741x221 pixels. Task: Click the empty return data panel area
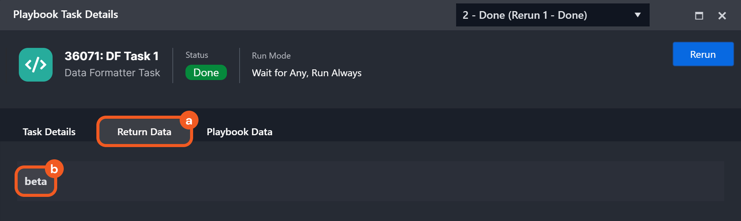384,181
